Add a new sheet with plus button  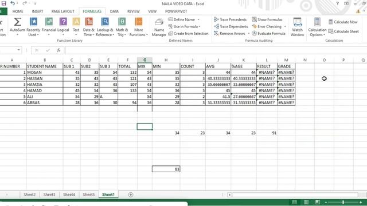(x=131, y=195)
